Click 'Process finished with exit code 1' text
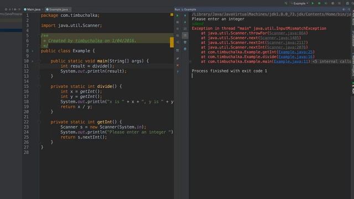 tap(230, 71)
